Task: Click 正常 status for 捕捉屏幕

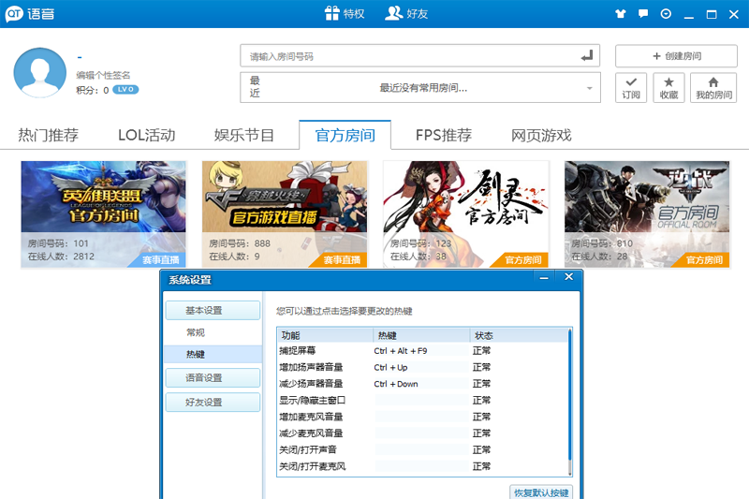Action: tap(481, 351)
